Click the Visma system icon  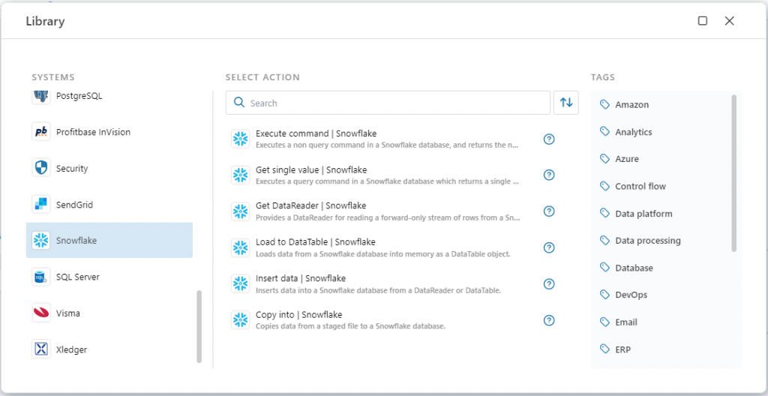(x=41, y=313)
